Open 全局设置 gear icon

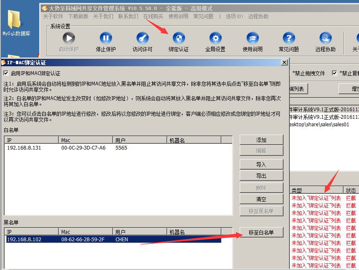click(215, 39)
